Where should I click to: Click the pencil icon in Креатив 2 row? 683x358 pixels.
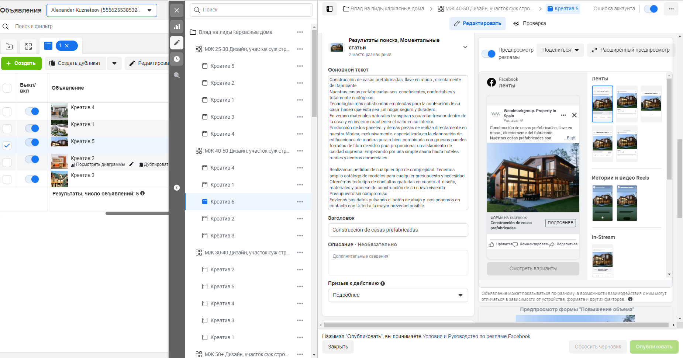click(x=131, y=164)
